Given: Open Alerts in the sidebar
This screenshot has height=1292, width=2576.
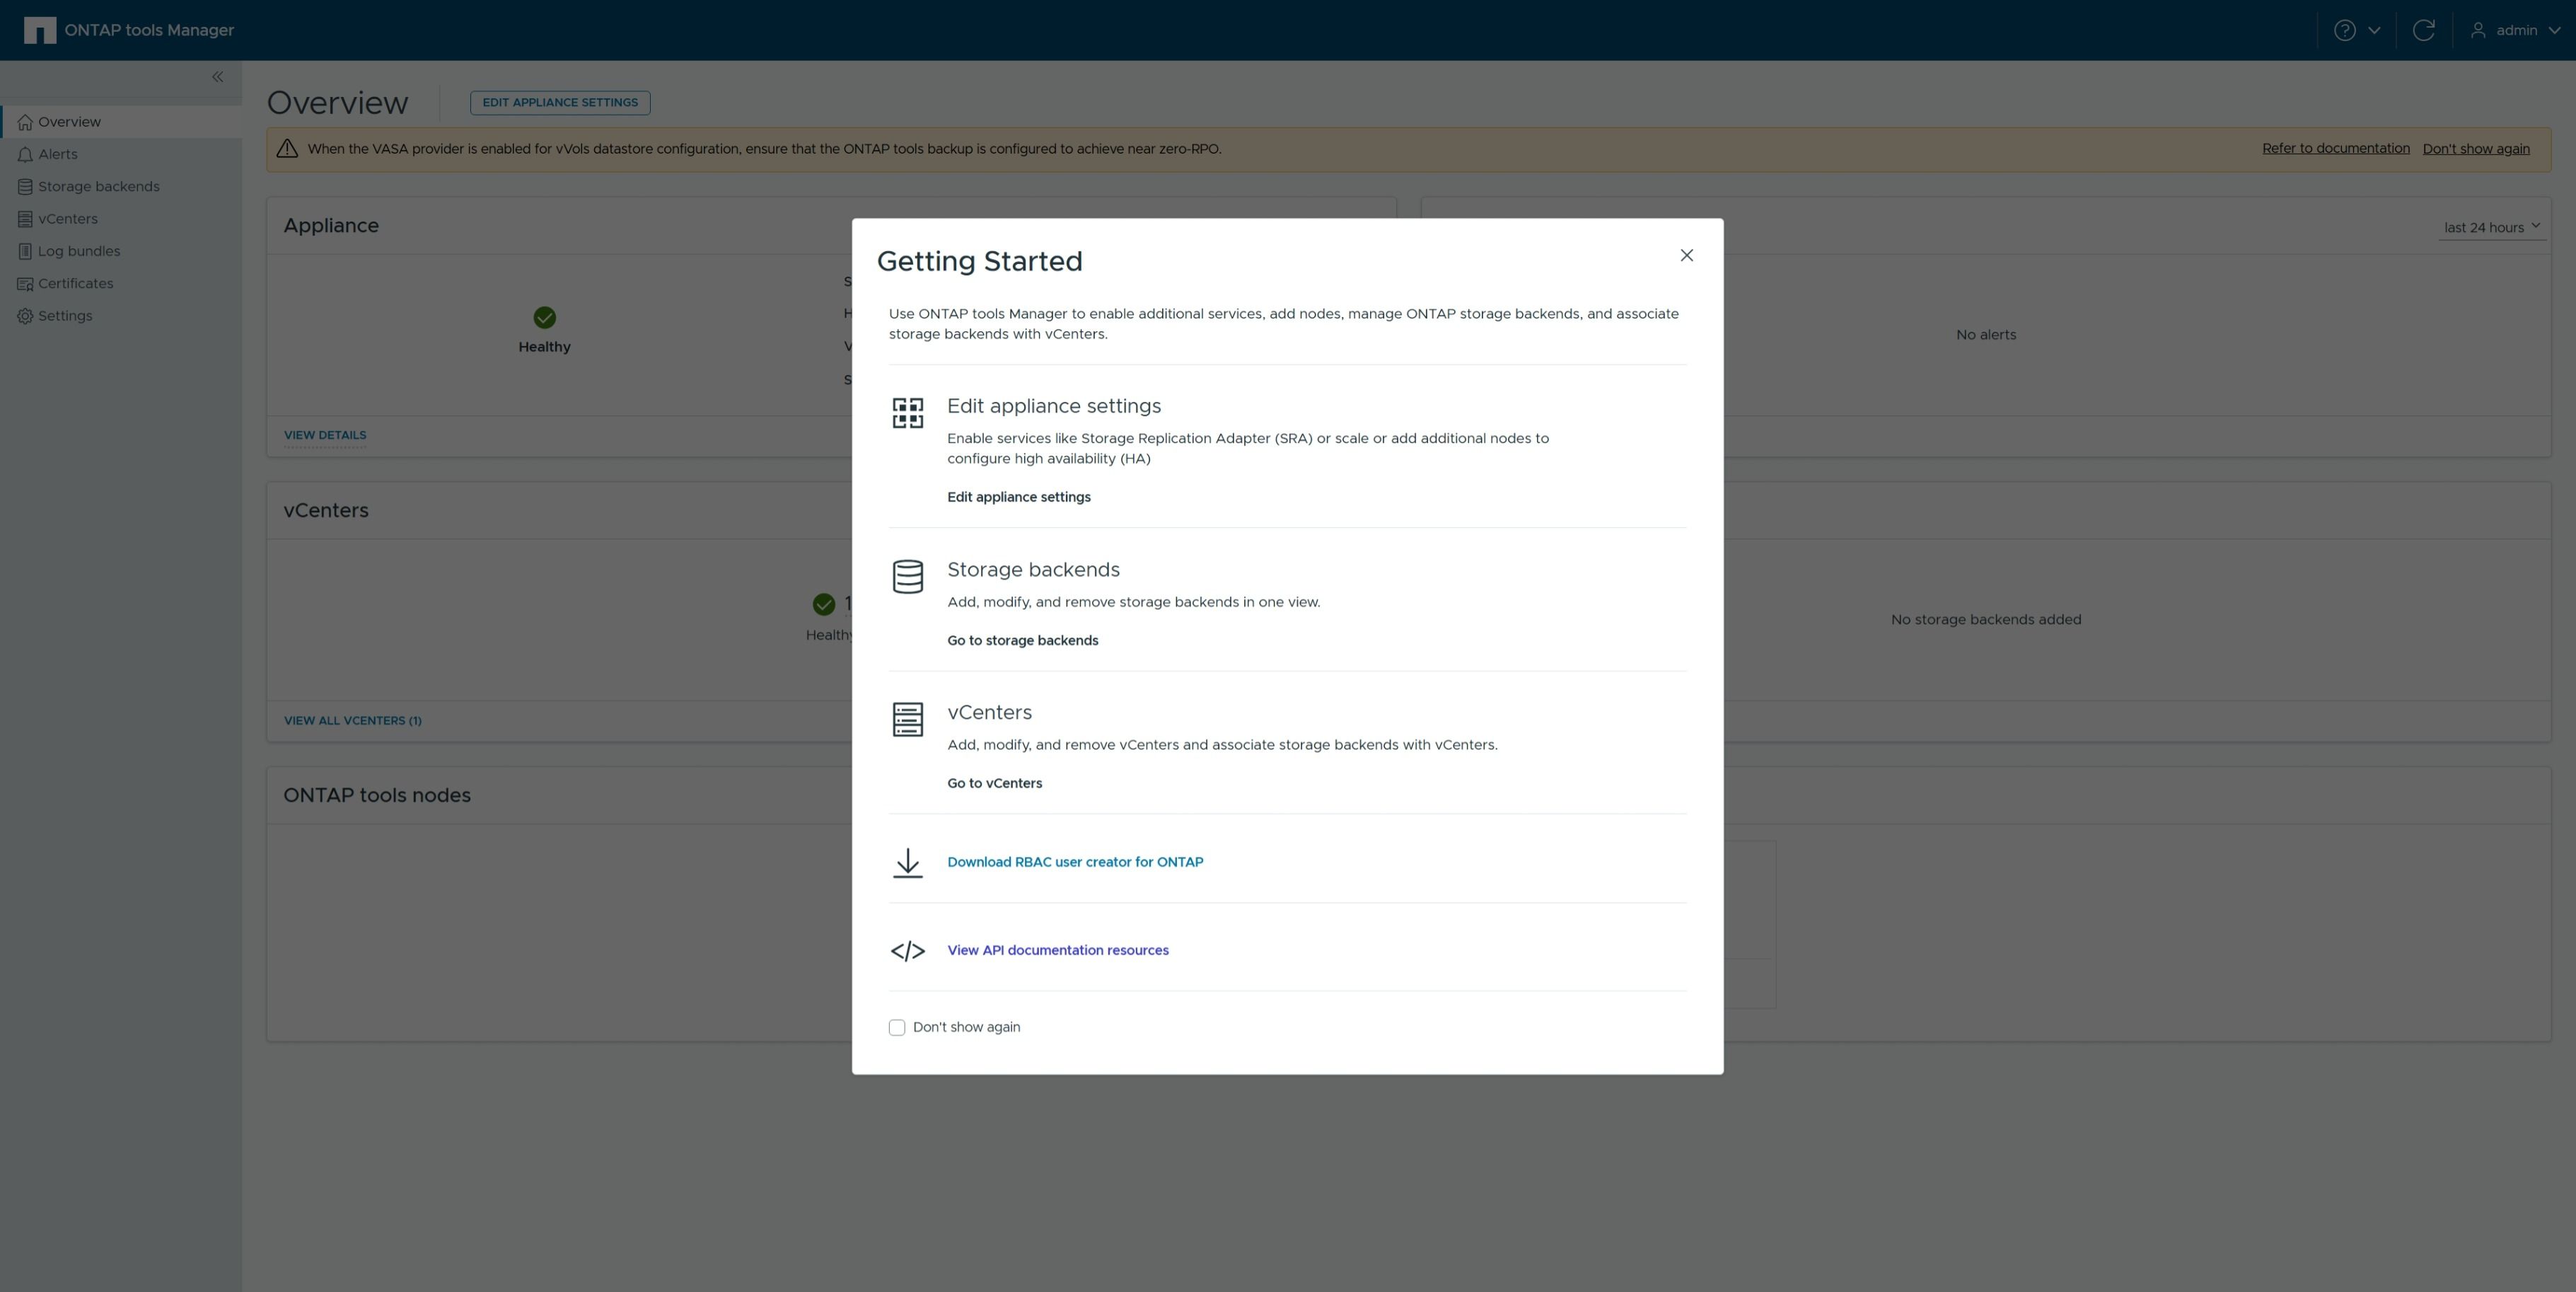Looking at the screenshot, I should (x=57, y=154).
